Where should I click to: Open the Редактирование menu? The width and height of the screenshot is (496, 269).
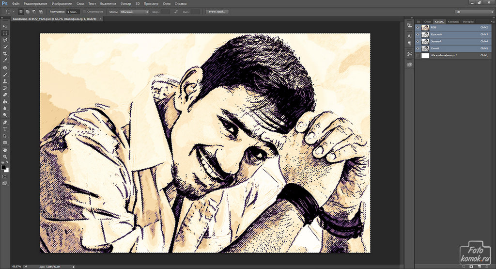(x=35, y=4)
